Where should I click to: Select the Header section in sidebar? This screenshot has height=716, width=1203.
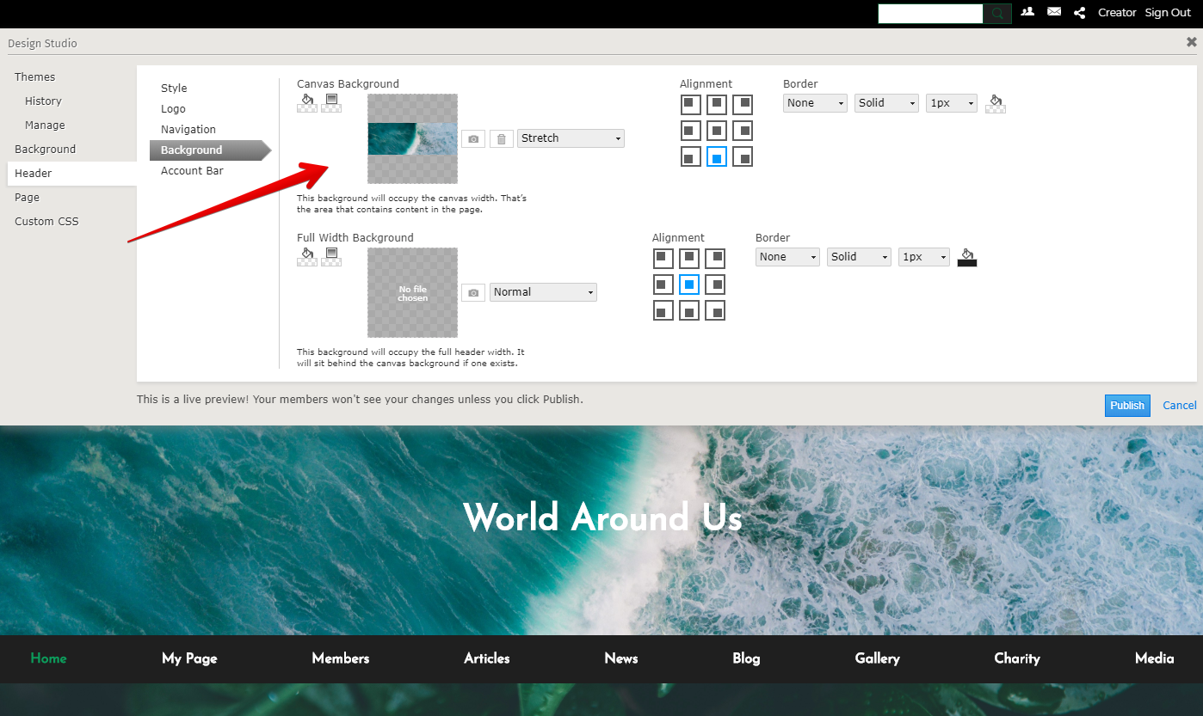click(x=72, y=174)
